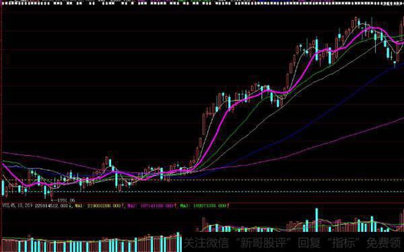Pick the rightmost cyan volume bar at bottom-left panel

tap(178, 242)
